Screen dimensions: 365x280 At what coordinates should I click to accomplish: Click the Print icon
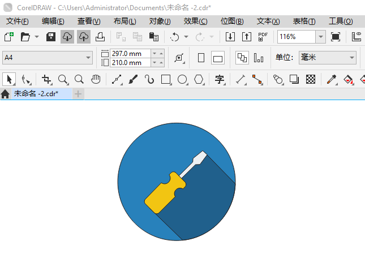coord(100,37)
